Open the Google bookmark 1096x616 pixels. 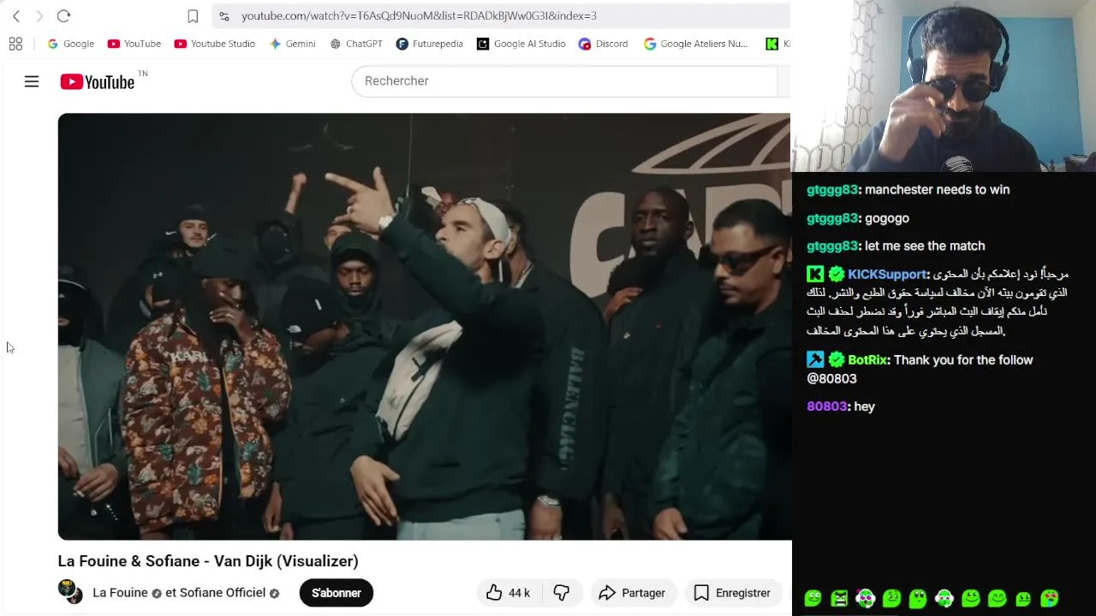71,44
